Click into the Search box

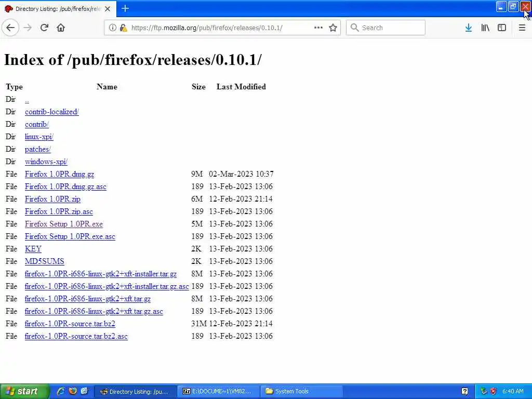pos(385,28)
